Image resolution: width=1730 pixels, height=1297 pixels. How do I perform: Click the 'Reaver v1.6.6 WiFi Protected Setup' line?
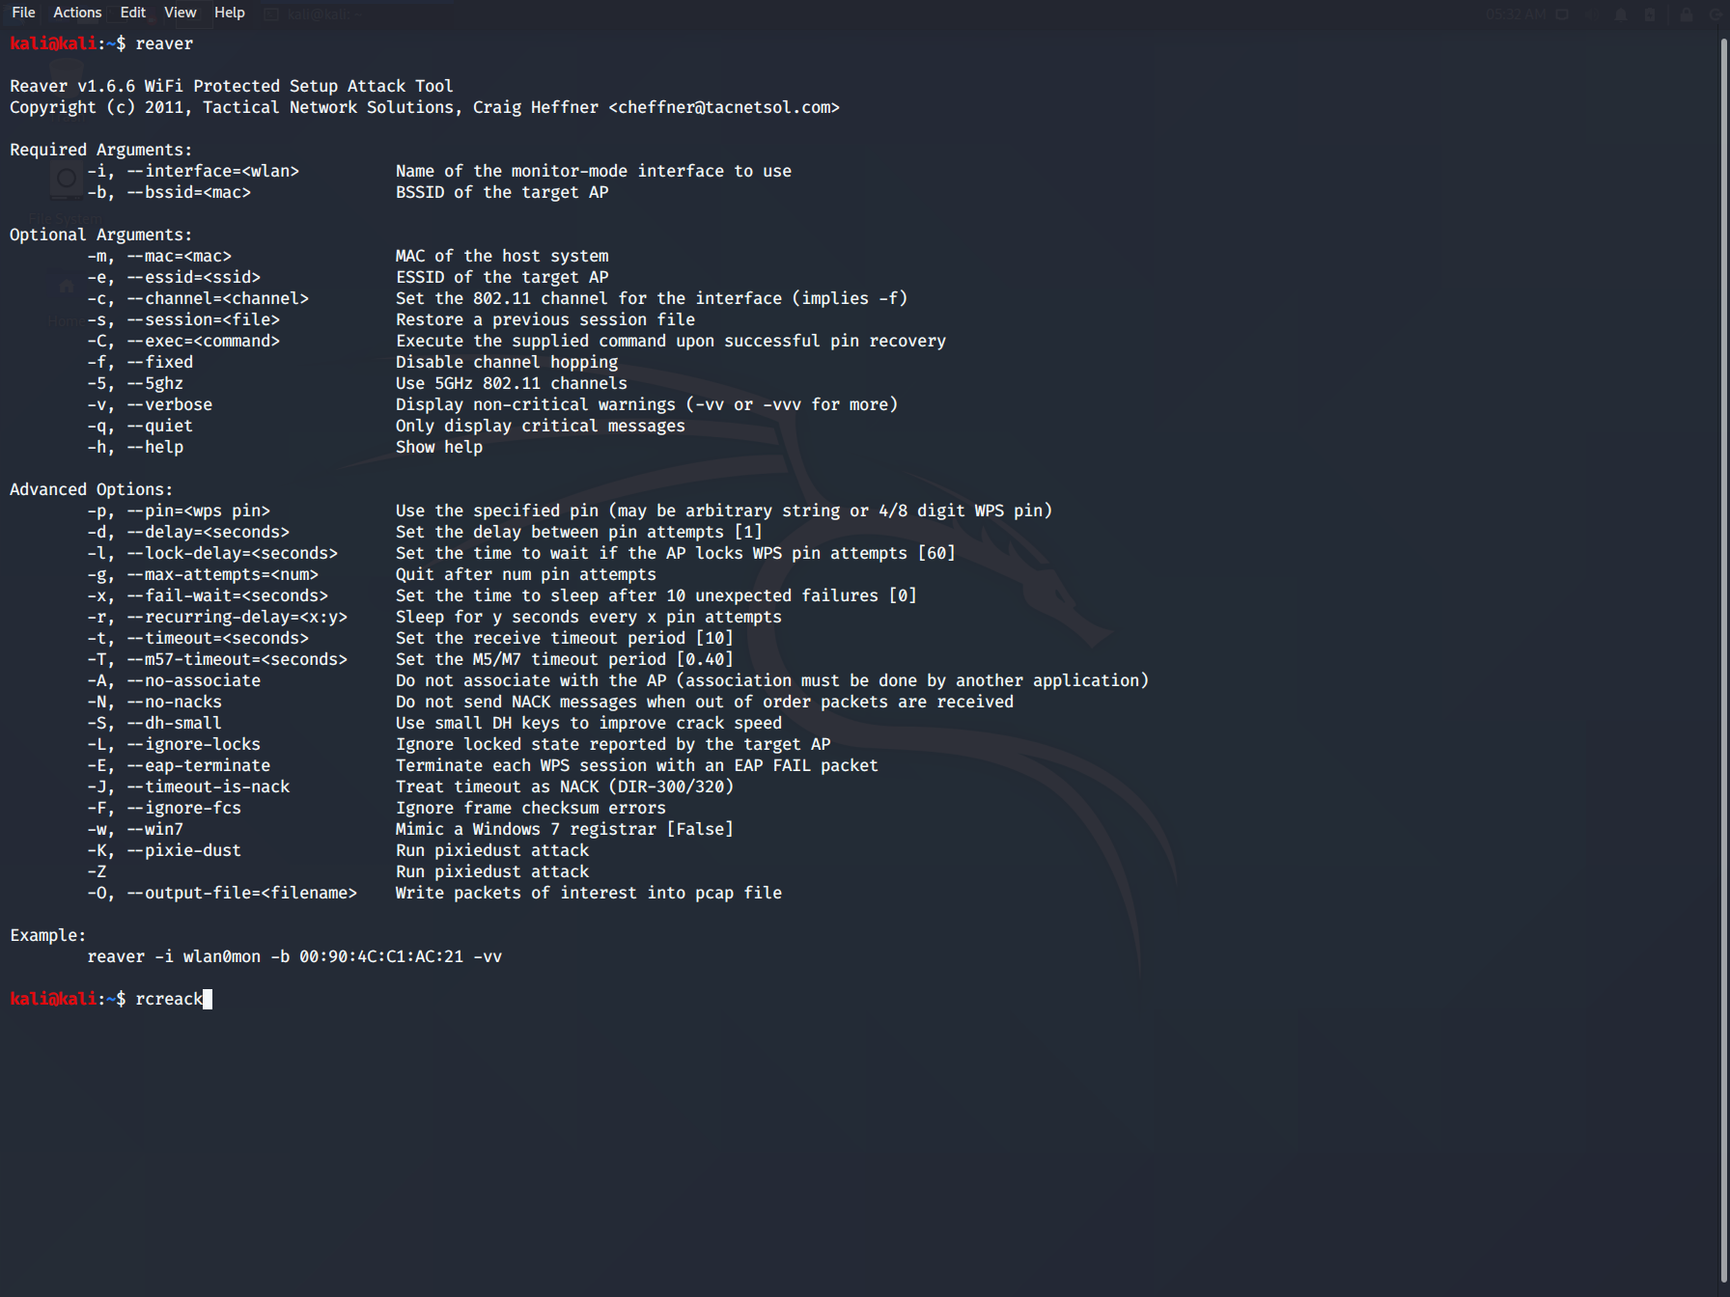(x=232, y=86)
